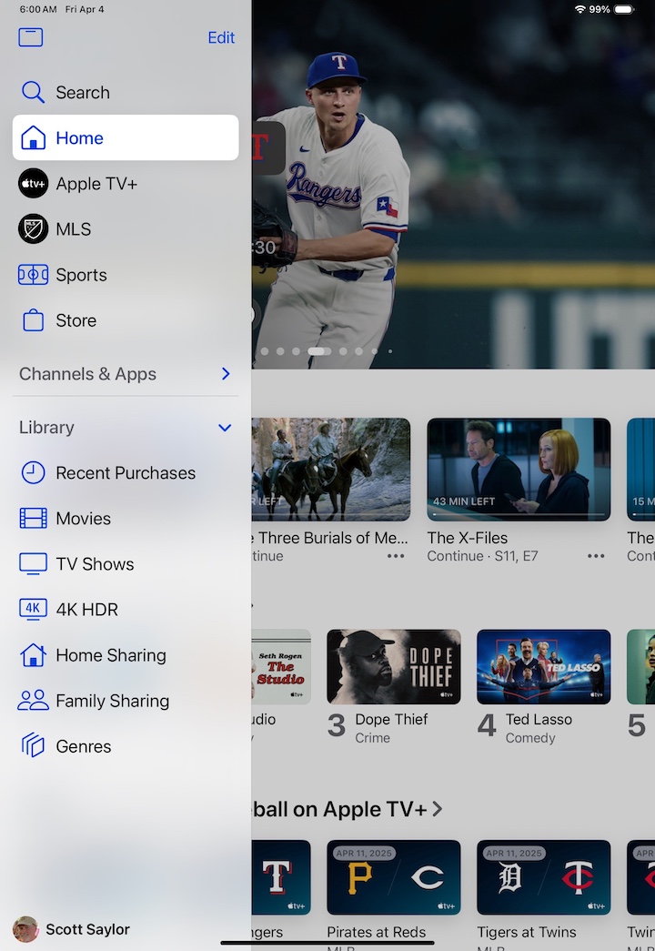Tap the active hero carousel page indicator

click(x=319, y=351)
